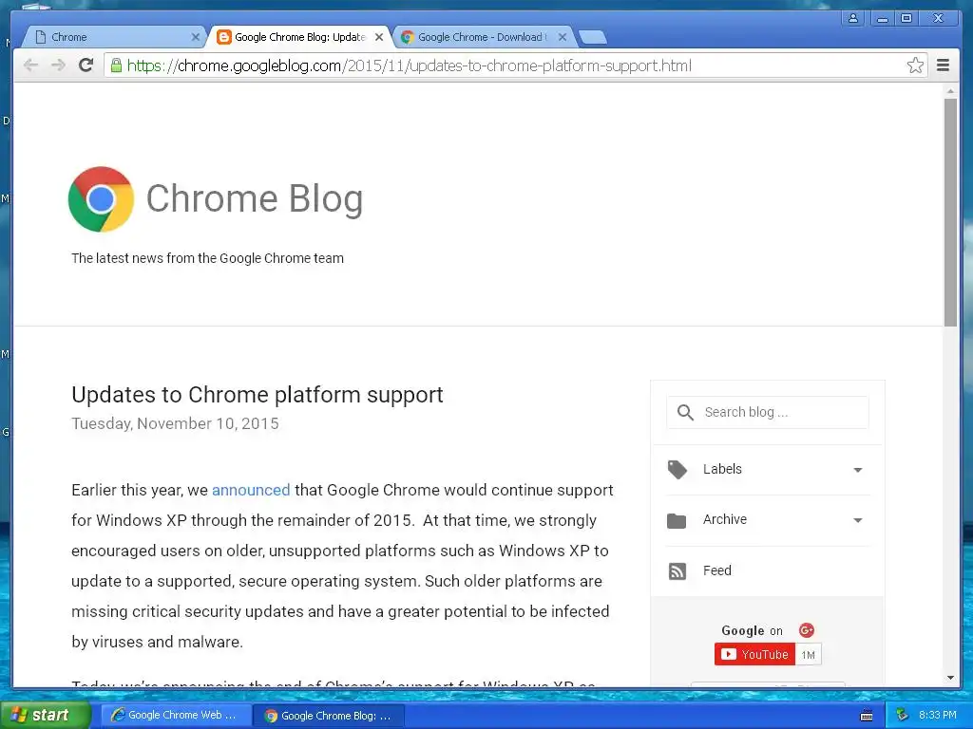973x729 pixels.
Task: Click the Chrome logo in blog header
Action: [x=101, y=199]
